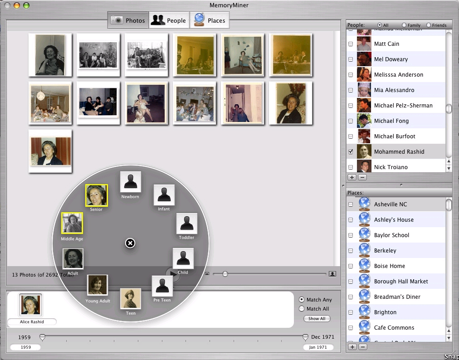Viewport: 459px width, 360px height.
Task: Click the Places list scroll down arrow
Action: [449, 338]
